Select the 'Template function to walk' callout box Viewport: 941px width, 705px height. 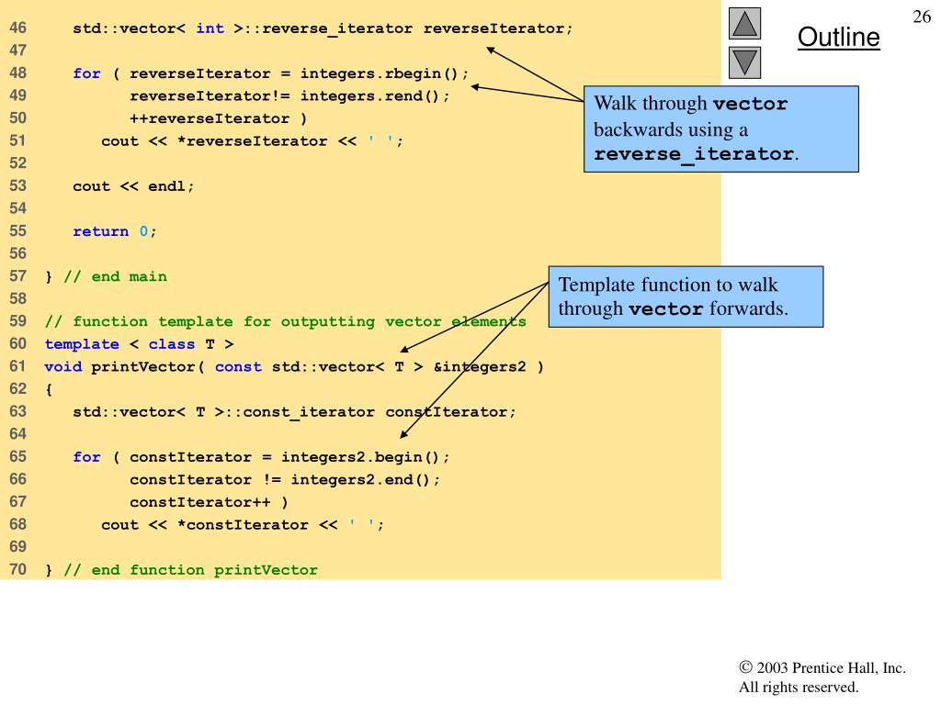click(686, 297)
